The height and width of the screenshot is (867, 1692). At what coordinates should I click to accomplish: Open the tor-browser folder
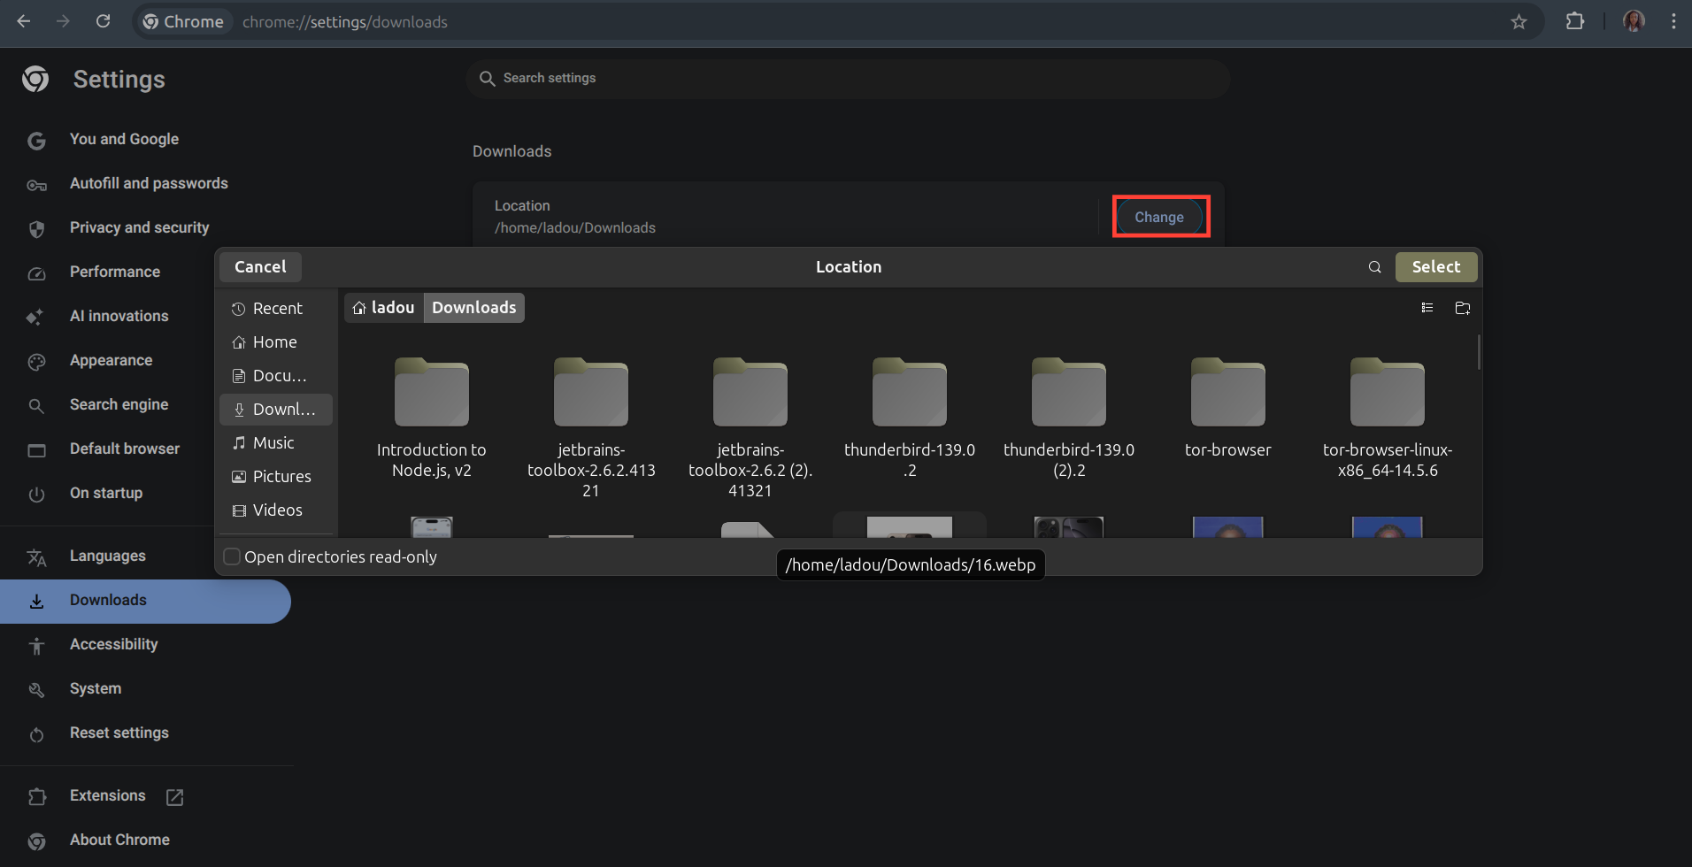(x=1227, y=392)
